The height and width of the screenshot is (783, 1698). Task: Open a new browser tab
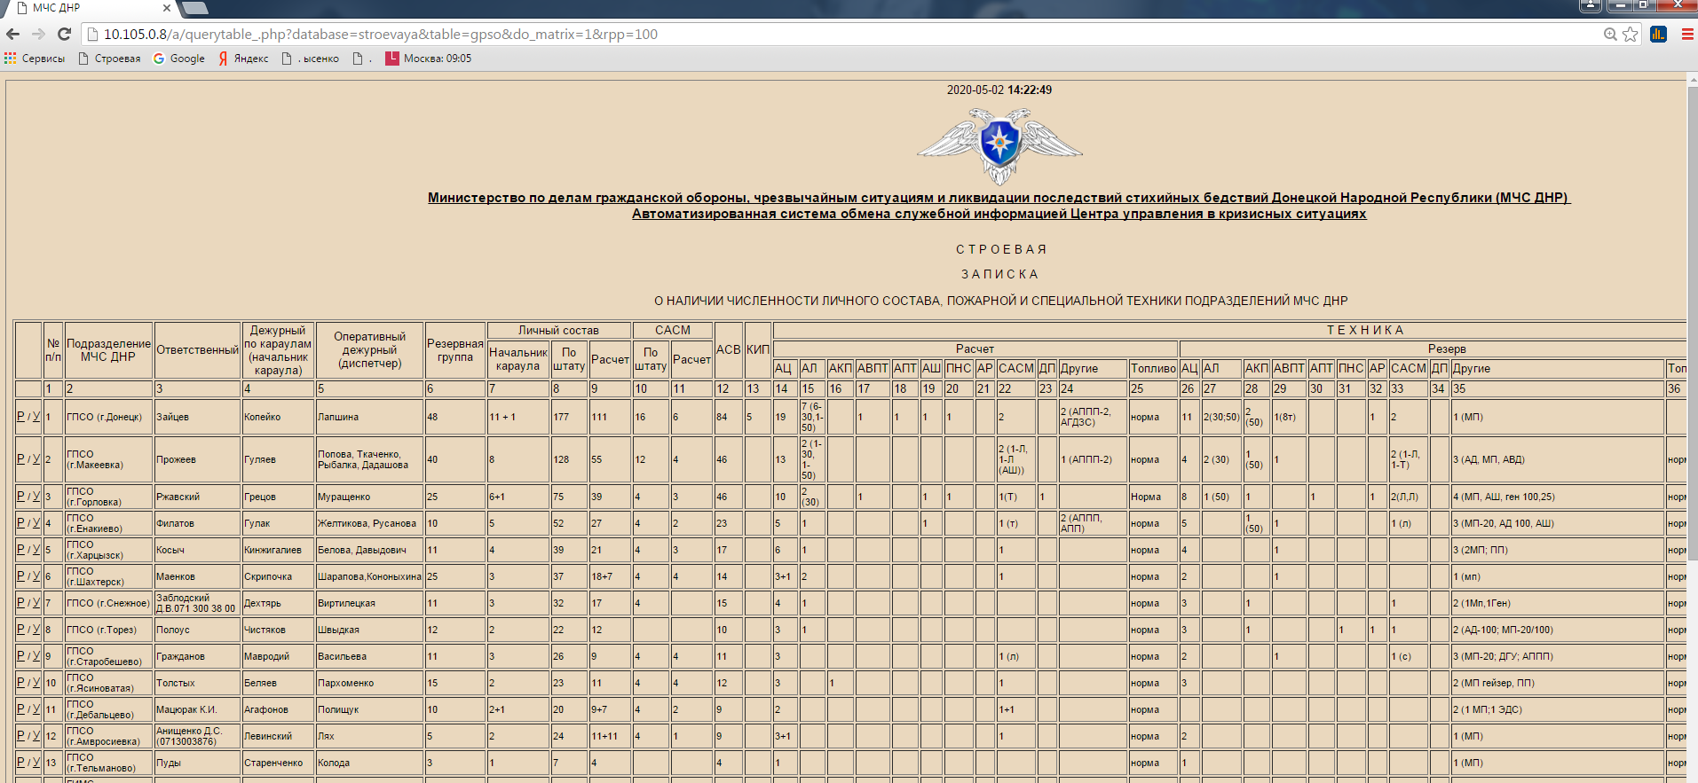(194, 8)
